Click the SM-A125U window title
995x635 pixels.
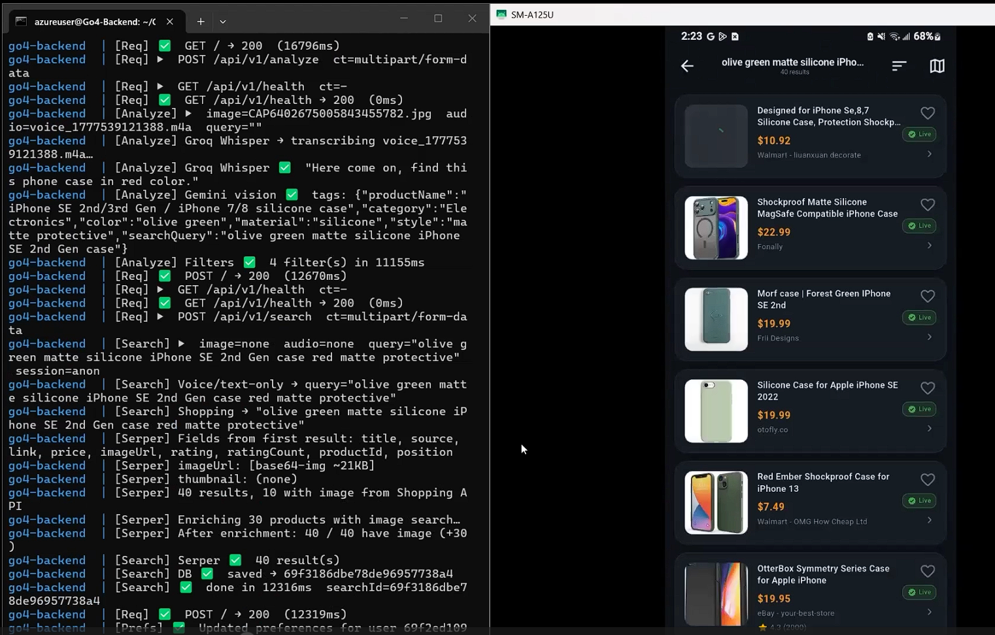click(x=532, y=14)
